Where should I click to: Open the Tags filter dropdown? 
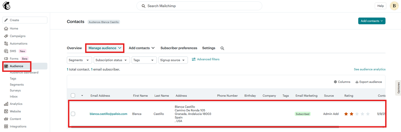[x=144, y=60]
